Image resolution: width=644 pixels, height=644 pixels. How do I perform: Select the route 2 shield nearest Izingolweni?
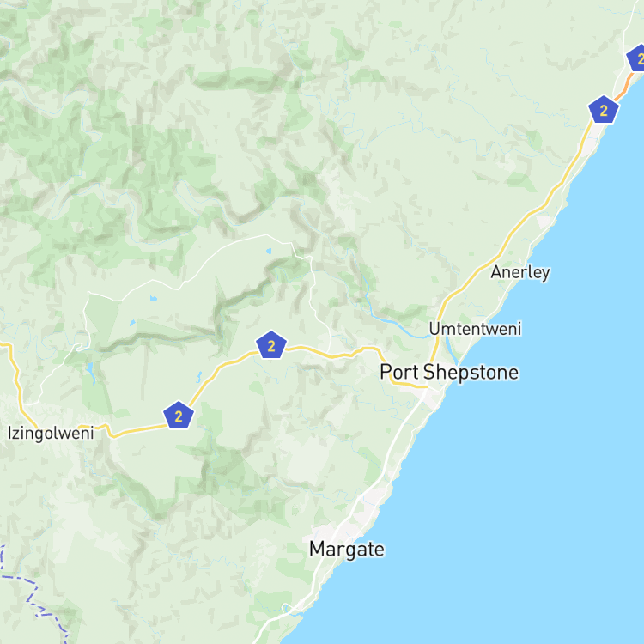tap(179, 416)
